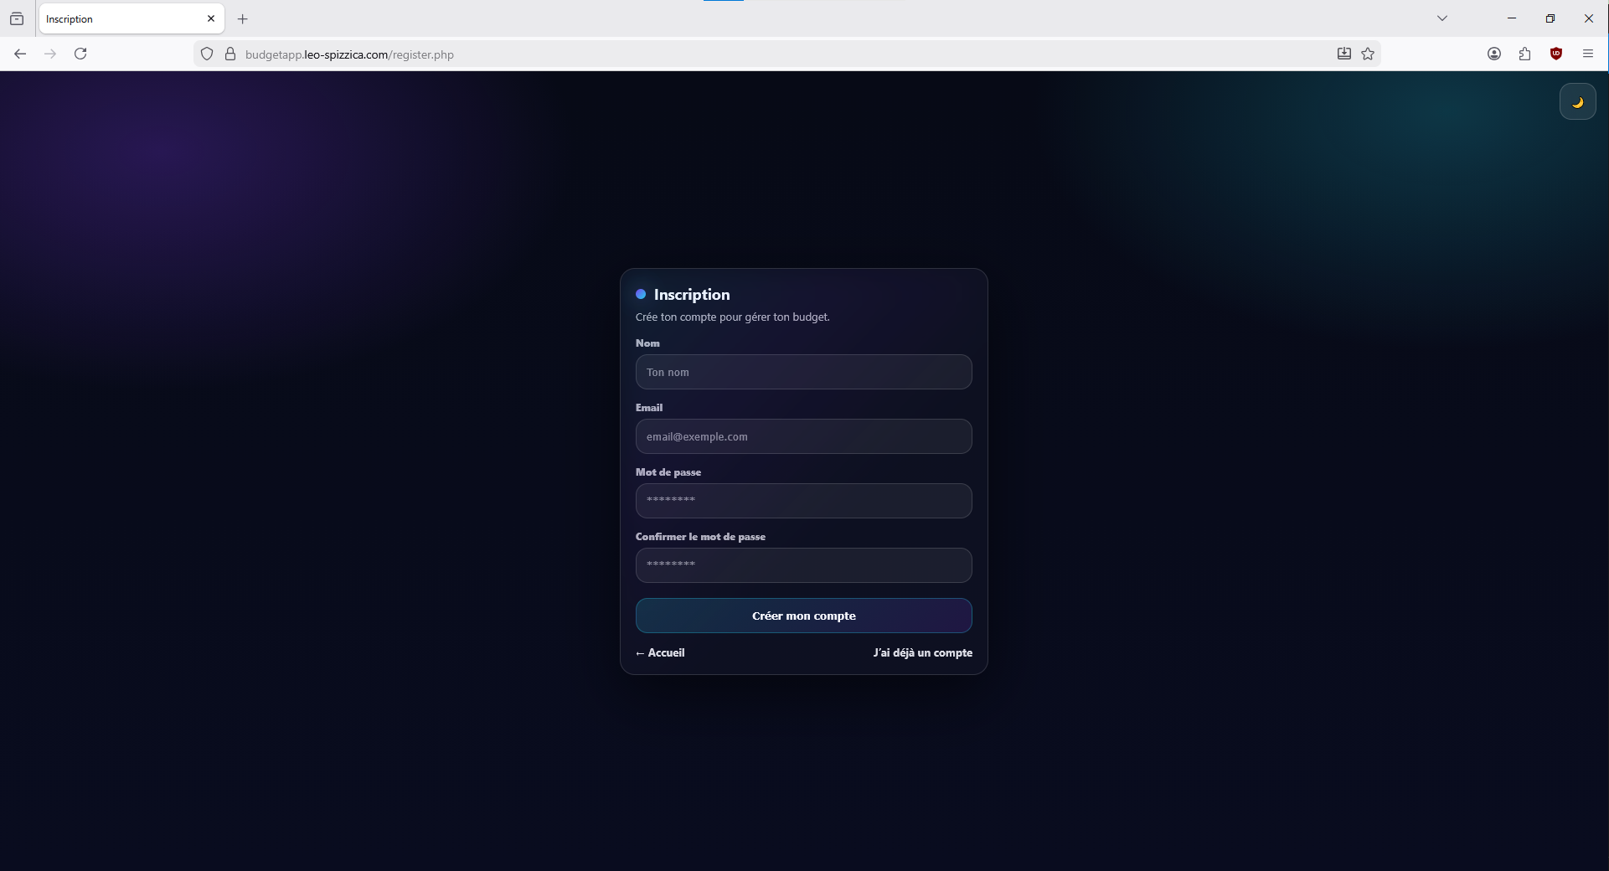Click the browser back arrow
1609x871 pixels.
20,54
